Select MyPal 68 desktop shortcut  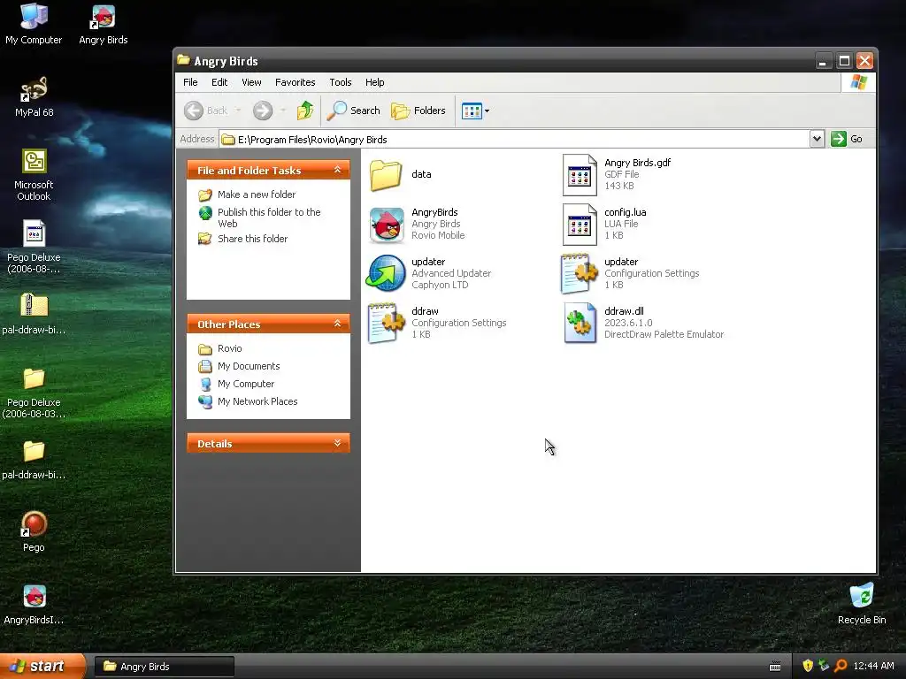[x=34, y=96]
